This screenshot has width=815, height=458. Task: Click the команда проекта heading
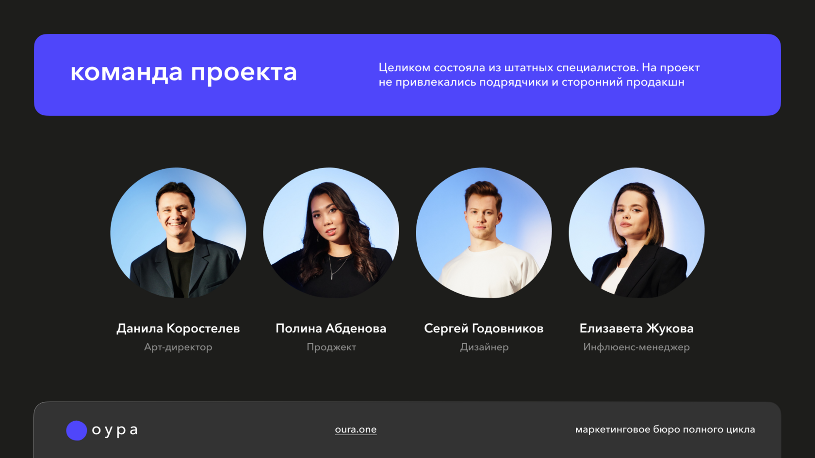coord(183,72)
